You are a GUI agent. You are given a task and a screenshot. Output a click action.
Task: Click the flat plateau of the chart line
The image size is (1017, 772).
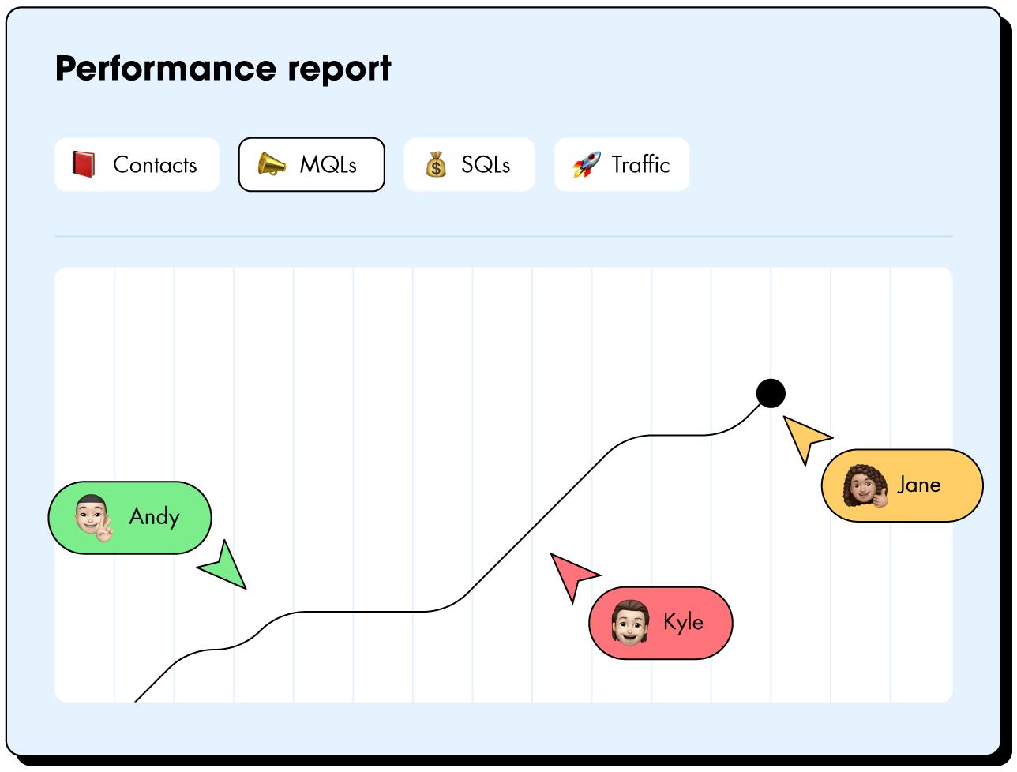click(359, 612)
